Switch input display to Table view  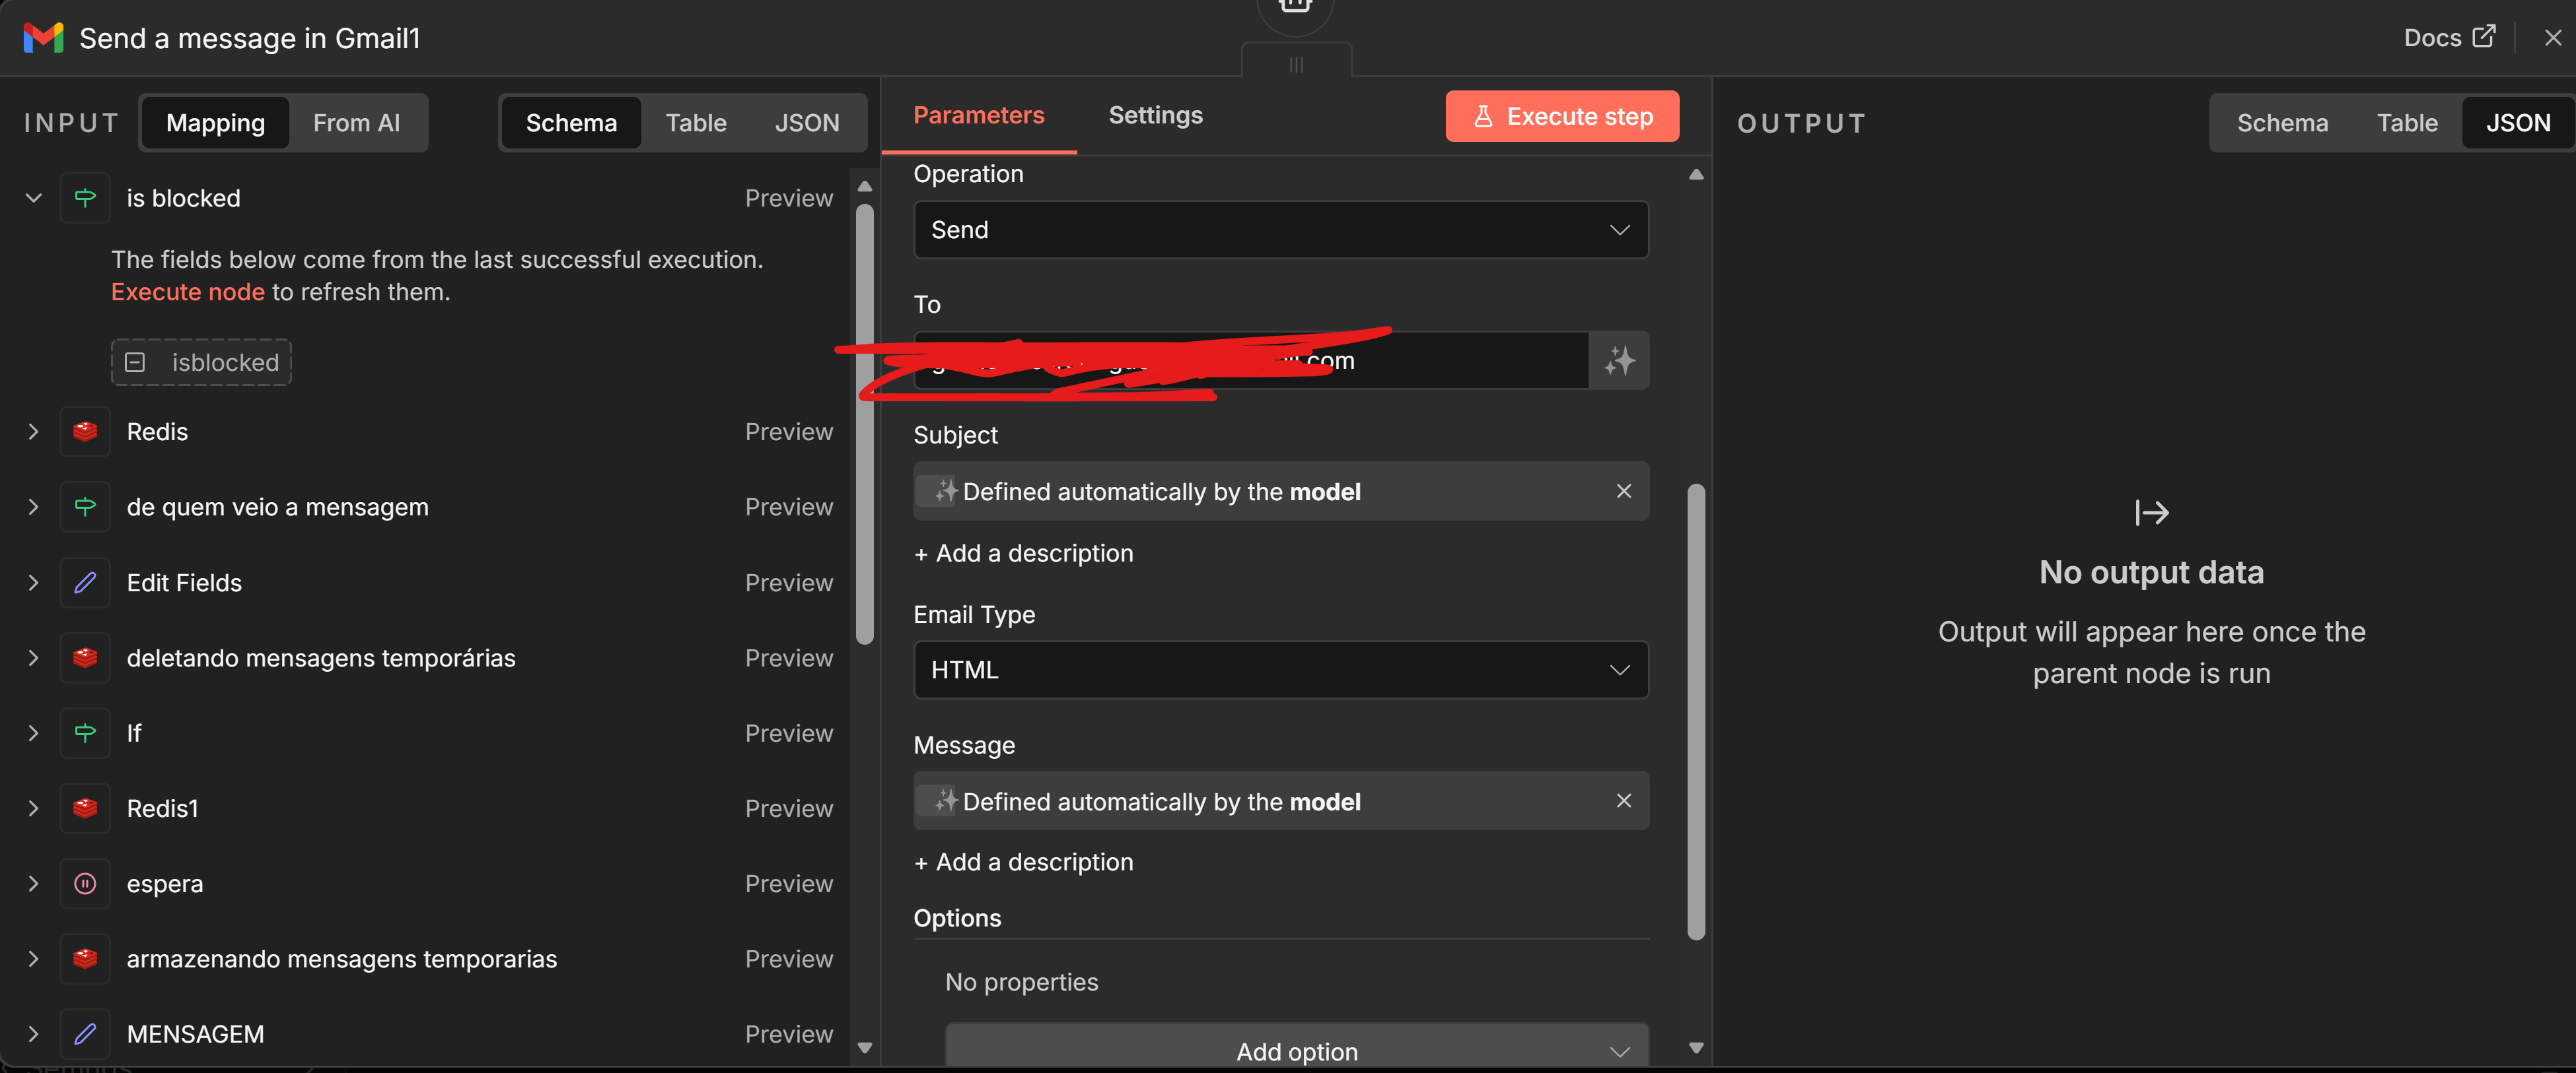click(x=696, y=123)
